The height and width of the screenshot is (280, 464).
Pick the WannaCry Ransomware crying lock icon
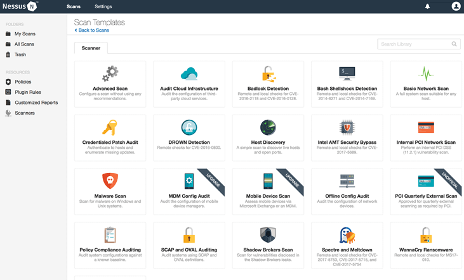(x=426, y=235)
